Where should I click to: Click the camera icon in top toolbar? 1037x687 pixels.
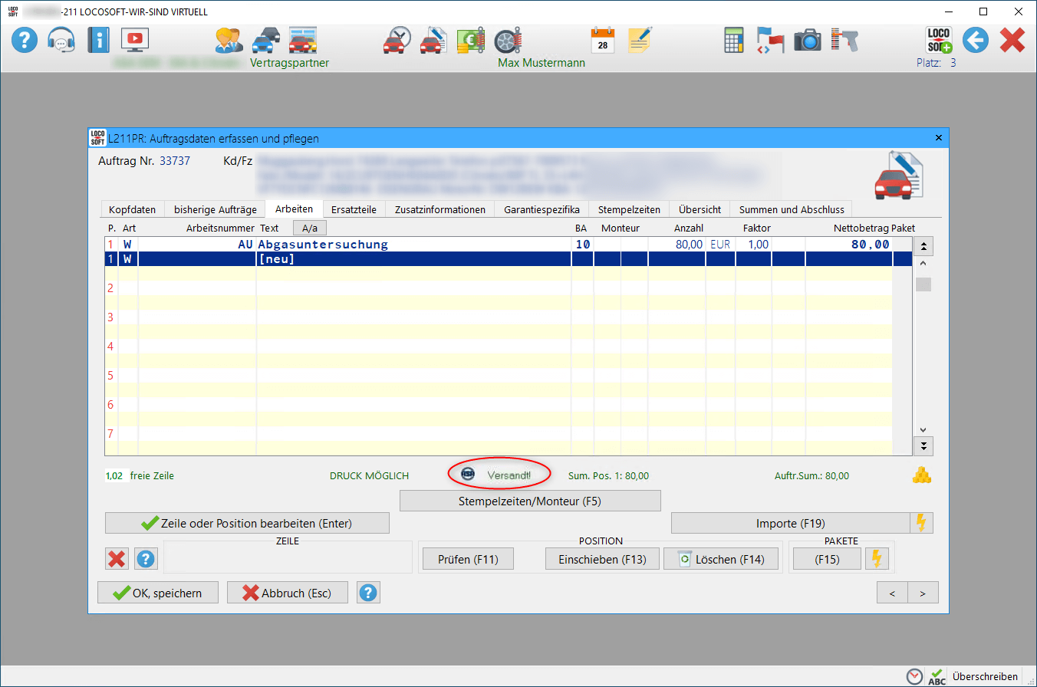[807, 40]
